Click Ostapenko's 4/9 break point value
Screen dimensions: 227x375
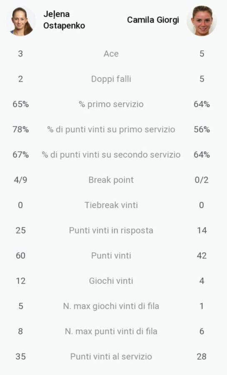click(20, 180)
